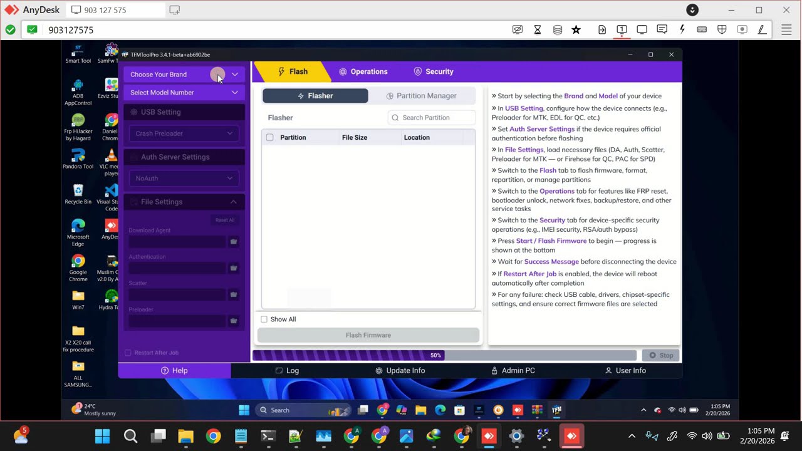Click the folder icon for Authentication file

pyautogui.click(x=234, y=268)
